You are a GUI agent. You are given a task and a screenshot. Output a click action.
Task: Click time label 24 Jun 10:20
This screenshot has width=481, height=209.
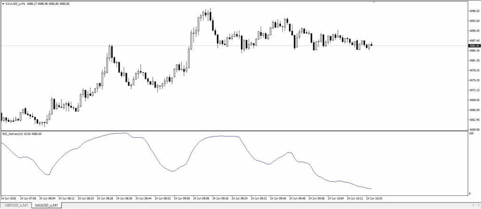pyautogui.click(x=374, y=198)
